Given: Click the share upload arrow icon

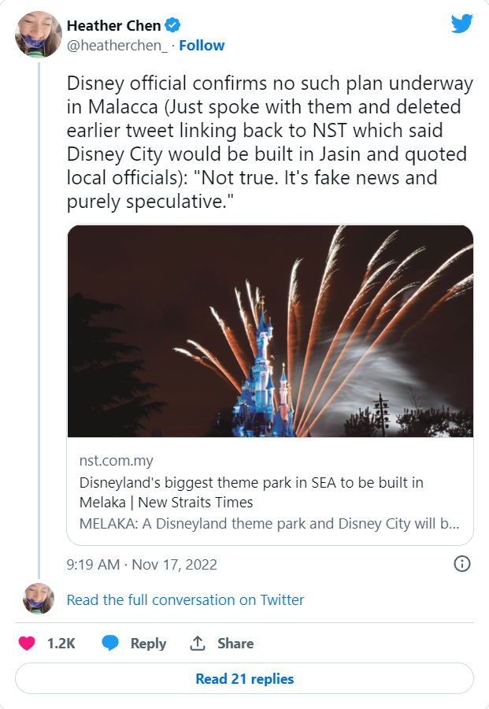Looking at the screenshot, I should coord(198,643).
